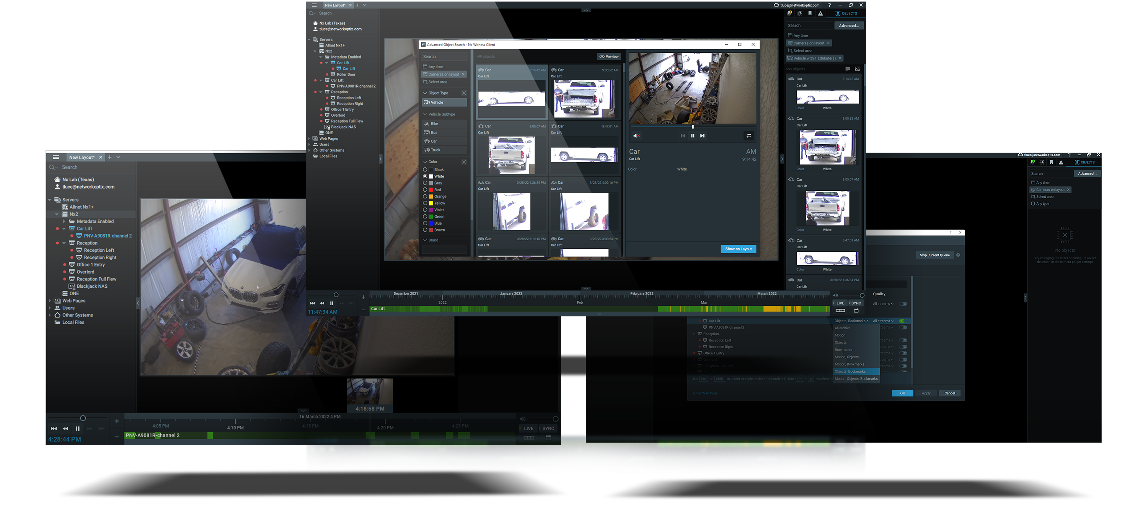1148x531 pixels.
Task: Toggle loop playback in the preview player
Action: pos(749,136)
